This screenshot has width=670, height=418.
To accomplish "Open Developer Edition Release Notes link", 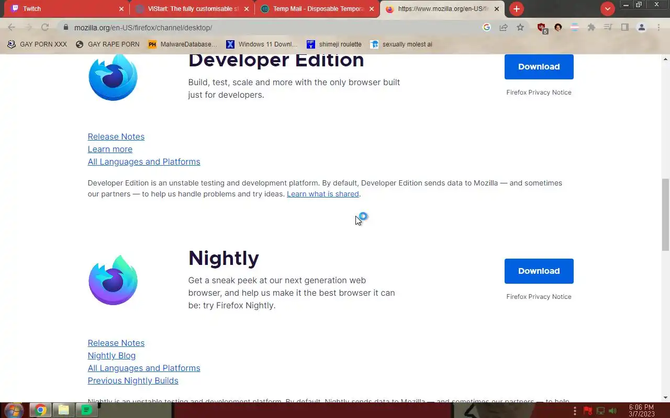I will click(x=116, y=136).
